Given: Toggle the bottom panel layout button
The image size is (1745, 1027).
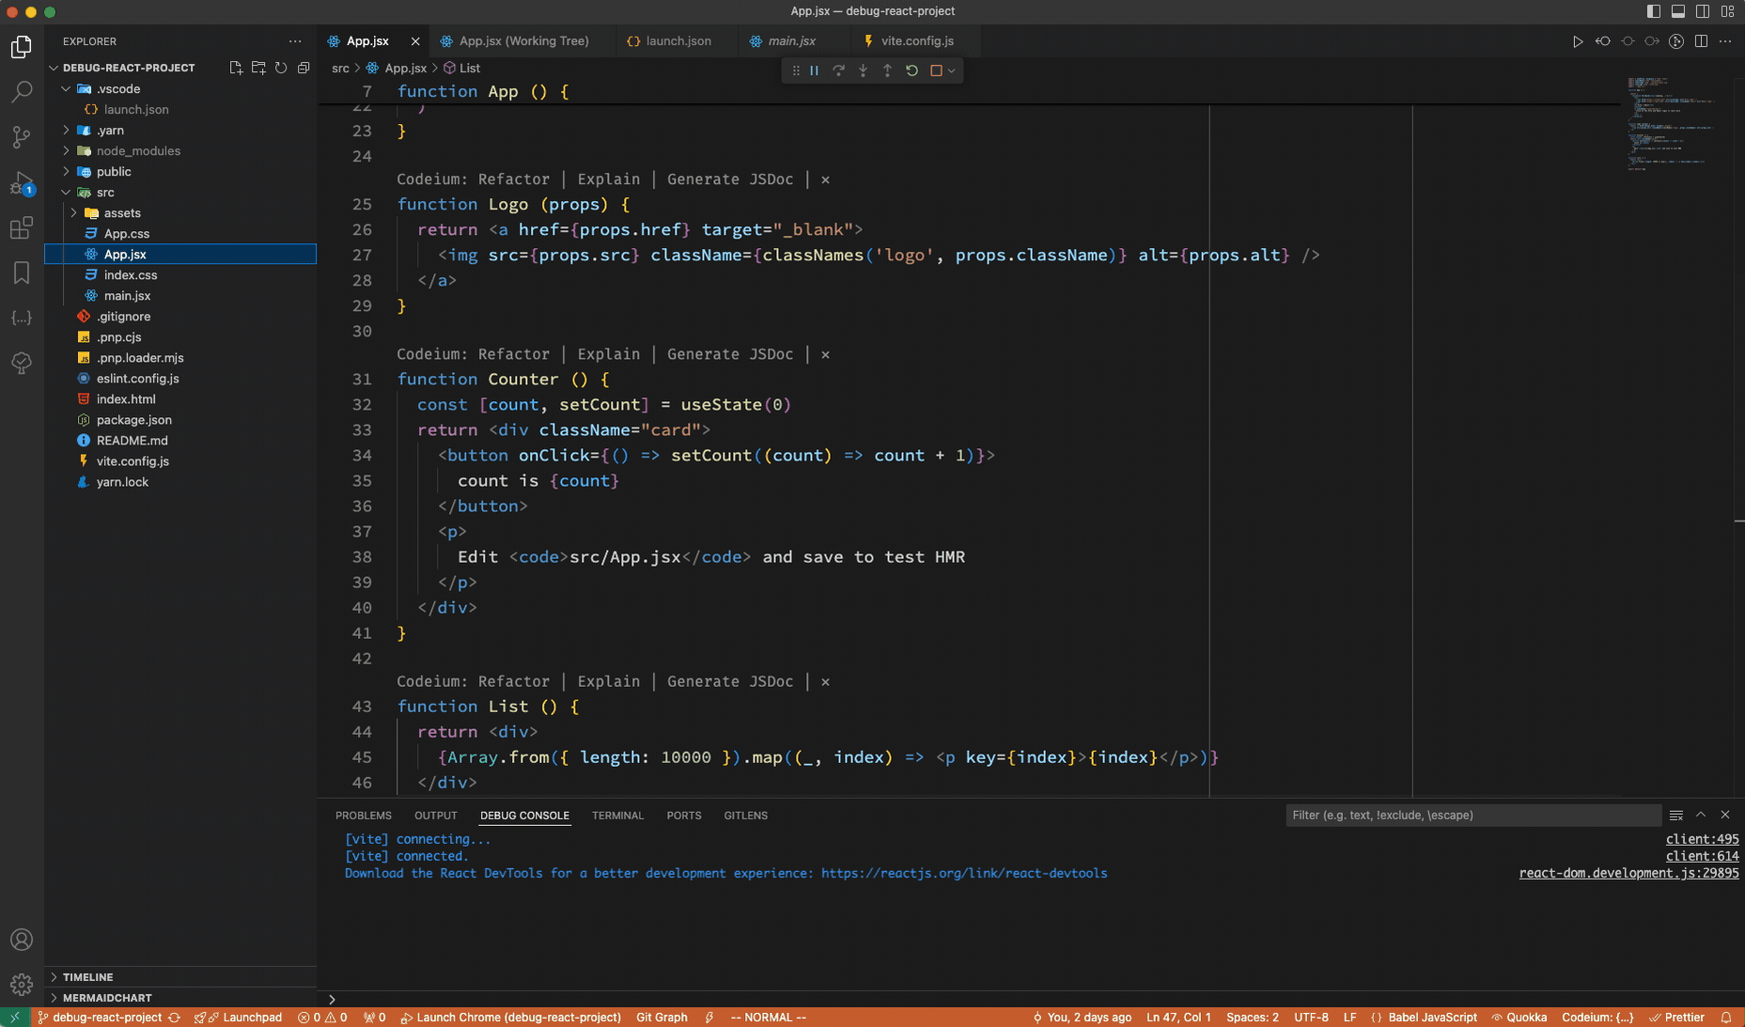Looking at the screenshot, I should (x=1678, y=11).
